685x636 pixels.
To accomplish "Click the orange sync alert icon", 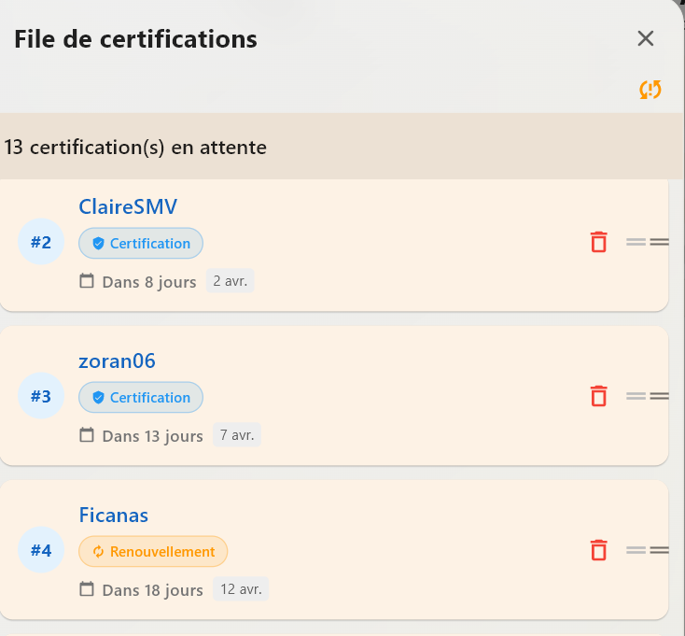I will tap(650, 90).
